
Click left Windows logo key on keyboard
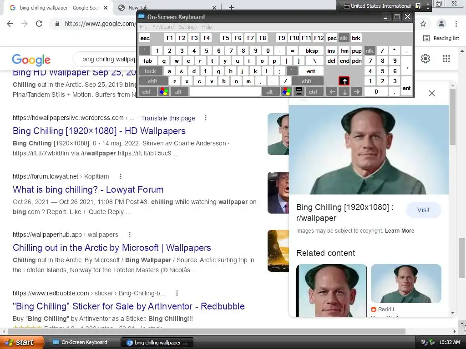[164, 92]
